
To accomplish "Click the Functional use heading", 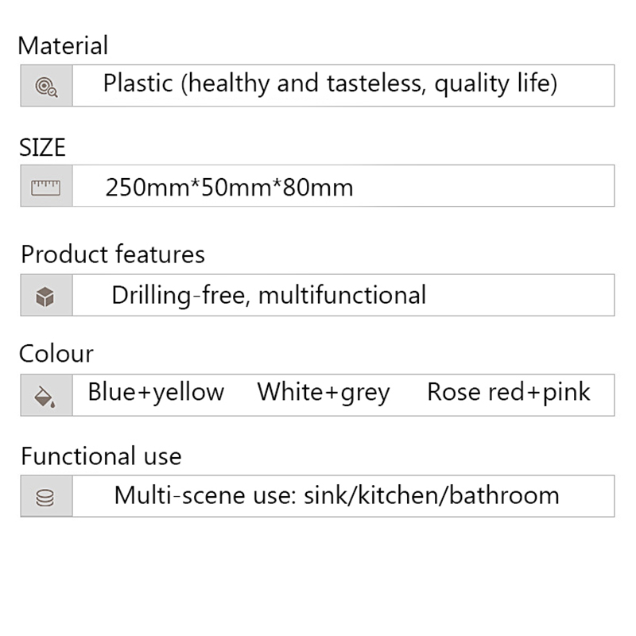I will pos(101,456).
